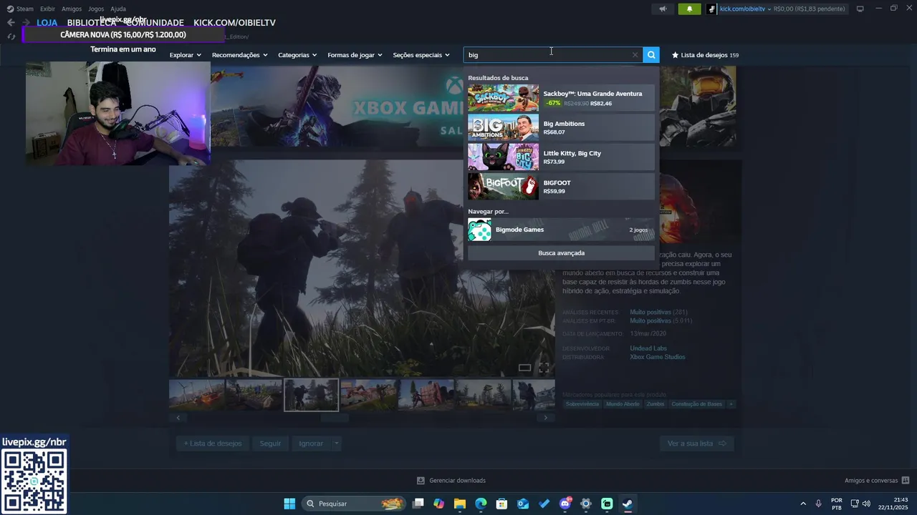Open Gerenciar downloads
Viewport: 917px width, 515px height.
click(x=451, y=481)
